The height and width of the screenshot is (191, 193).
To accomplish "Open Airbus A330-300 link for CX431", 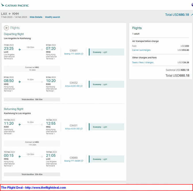I will [72, 129].
